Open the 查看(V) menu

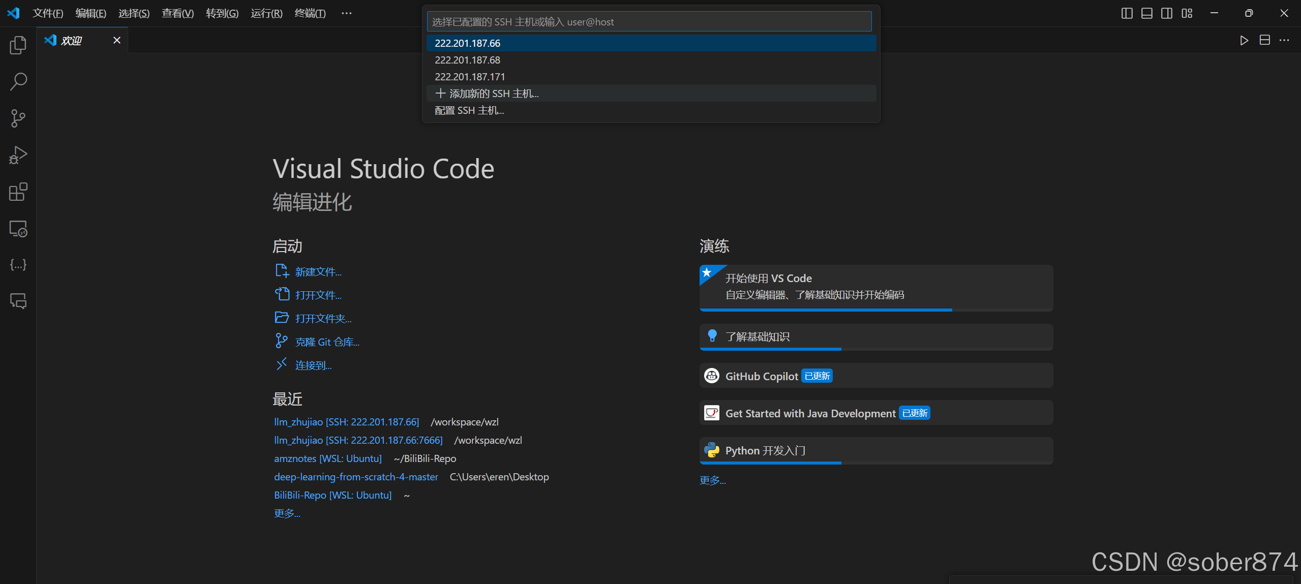pyautogui.click(x=177, y=13)
